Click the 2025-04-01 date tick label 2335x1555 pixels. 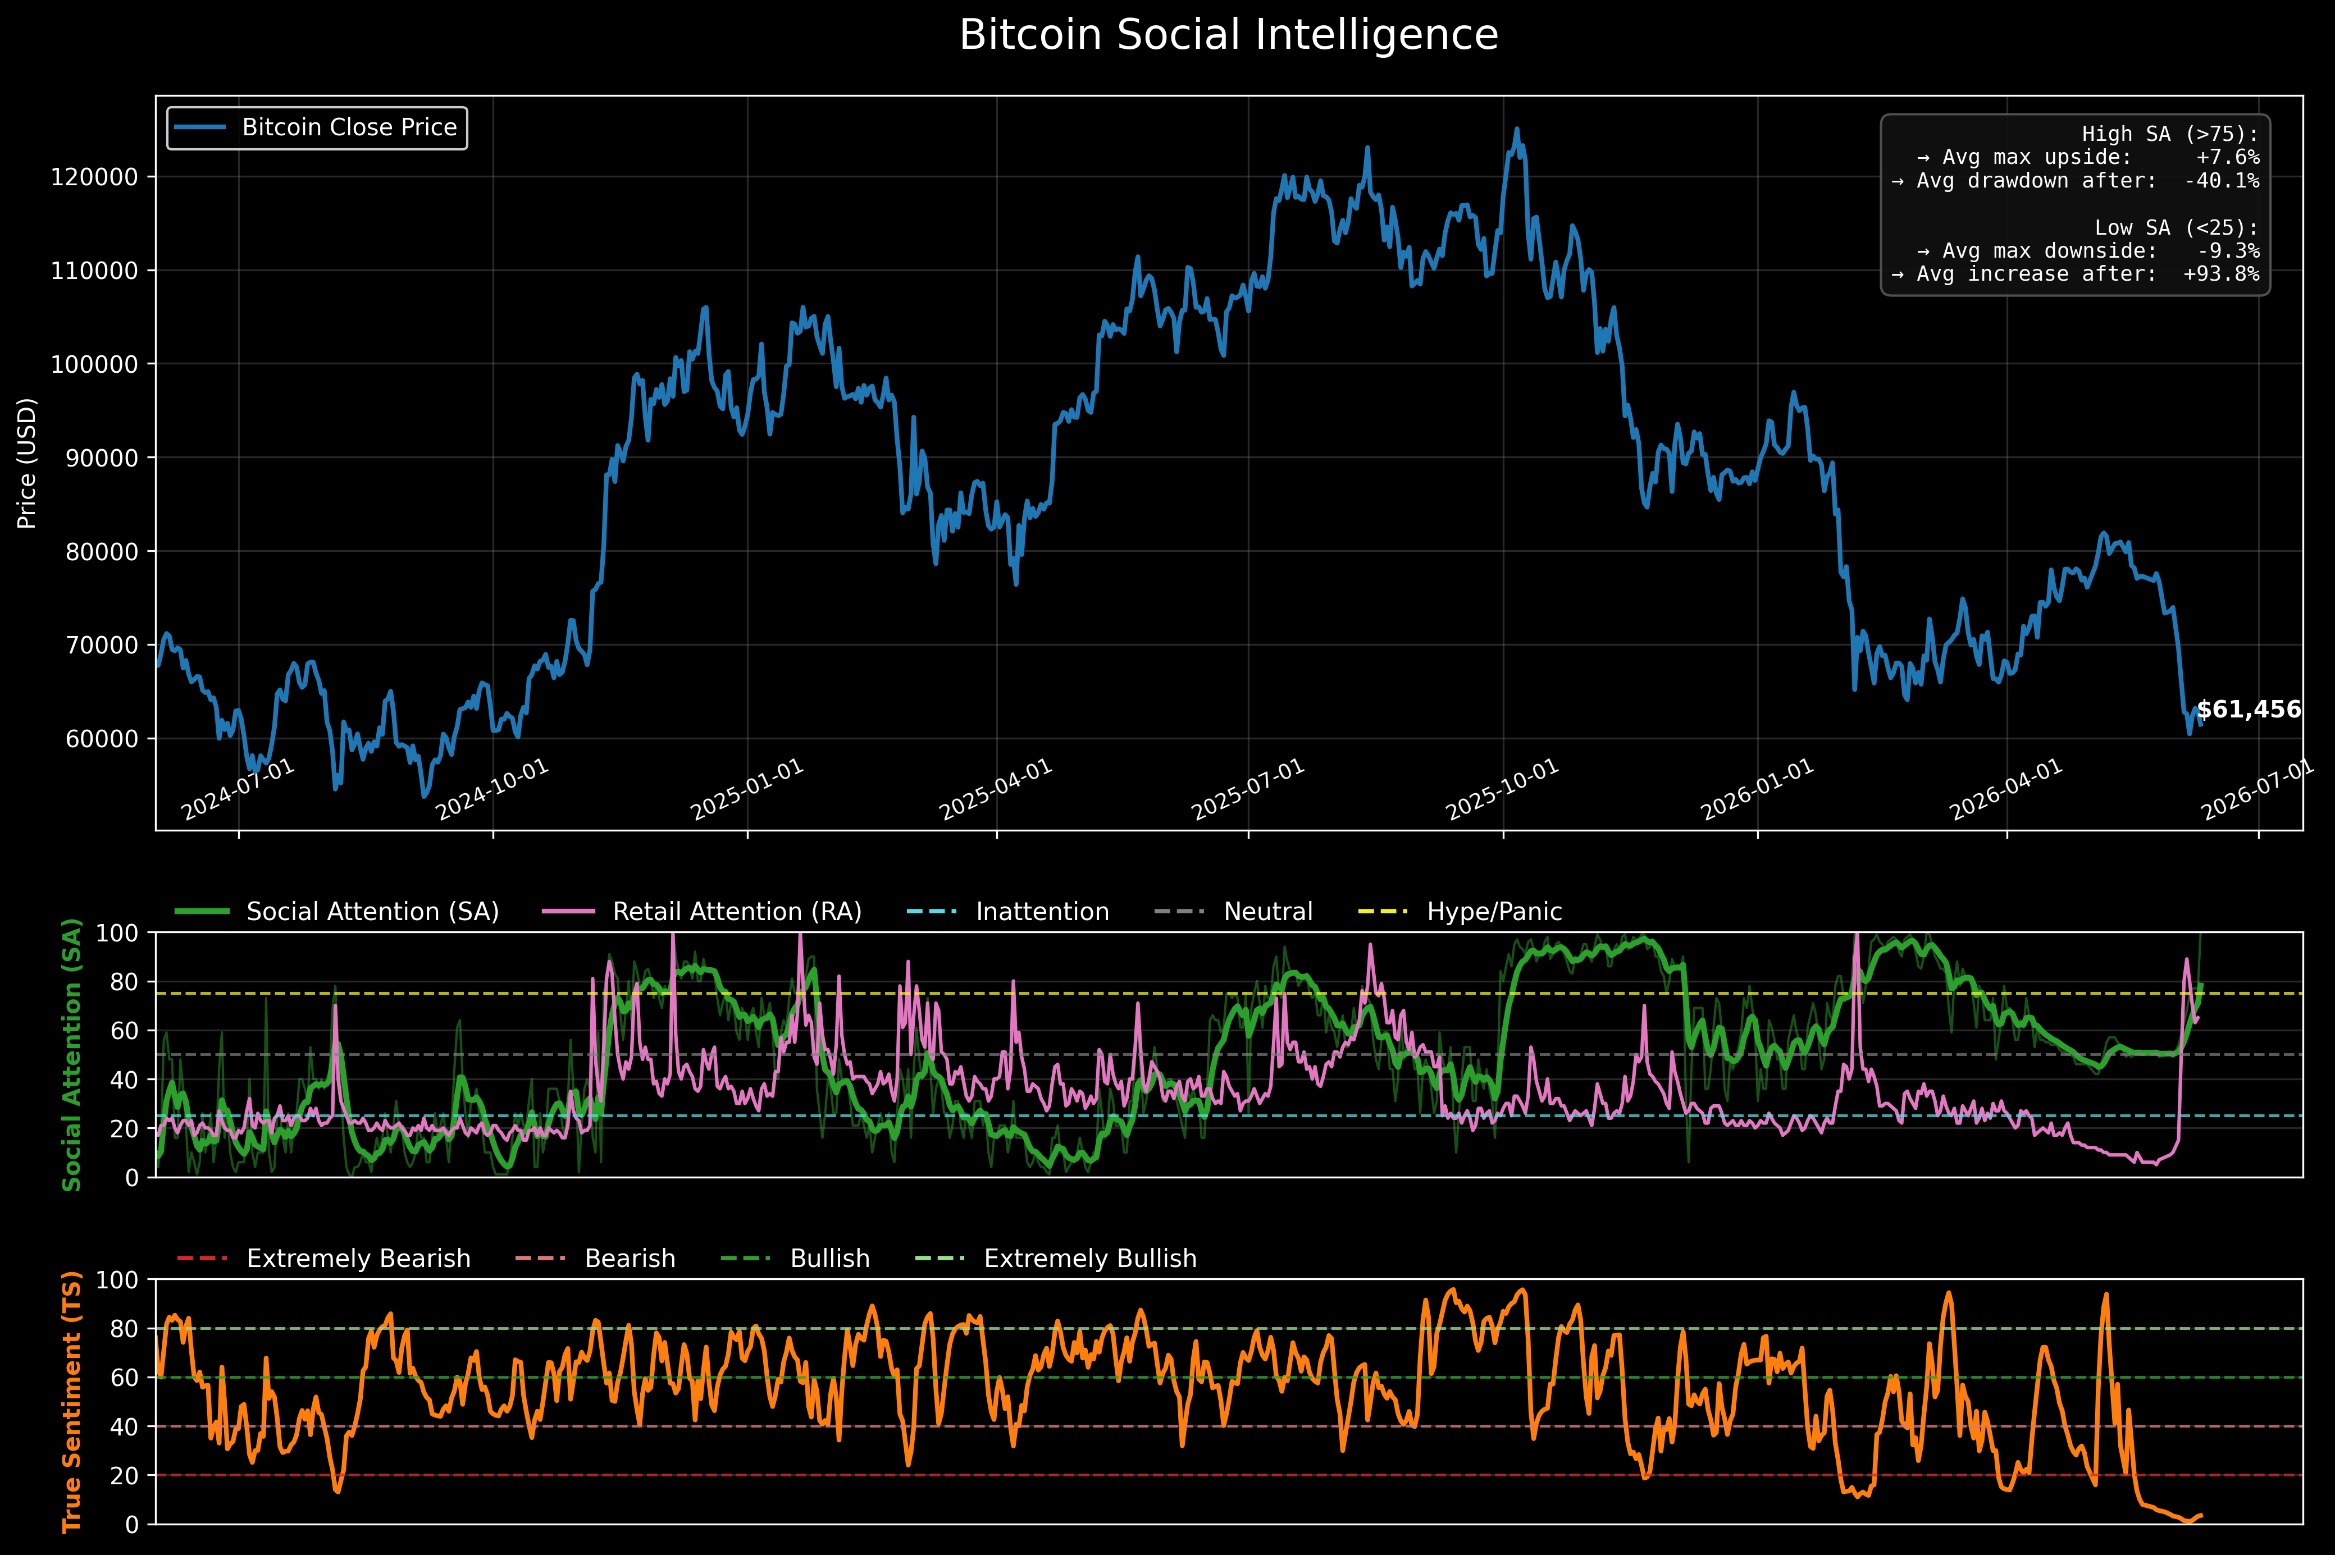(996, 790)
